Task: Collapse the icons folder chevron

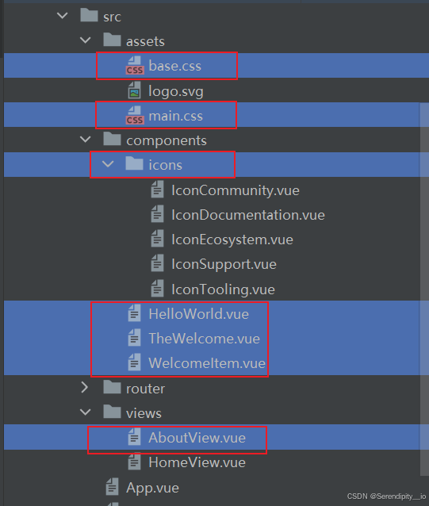Action: tap(108, 164)
